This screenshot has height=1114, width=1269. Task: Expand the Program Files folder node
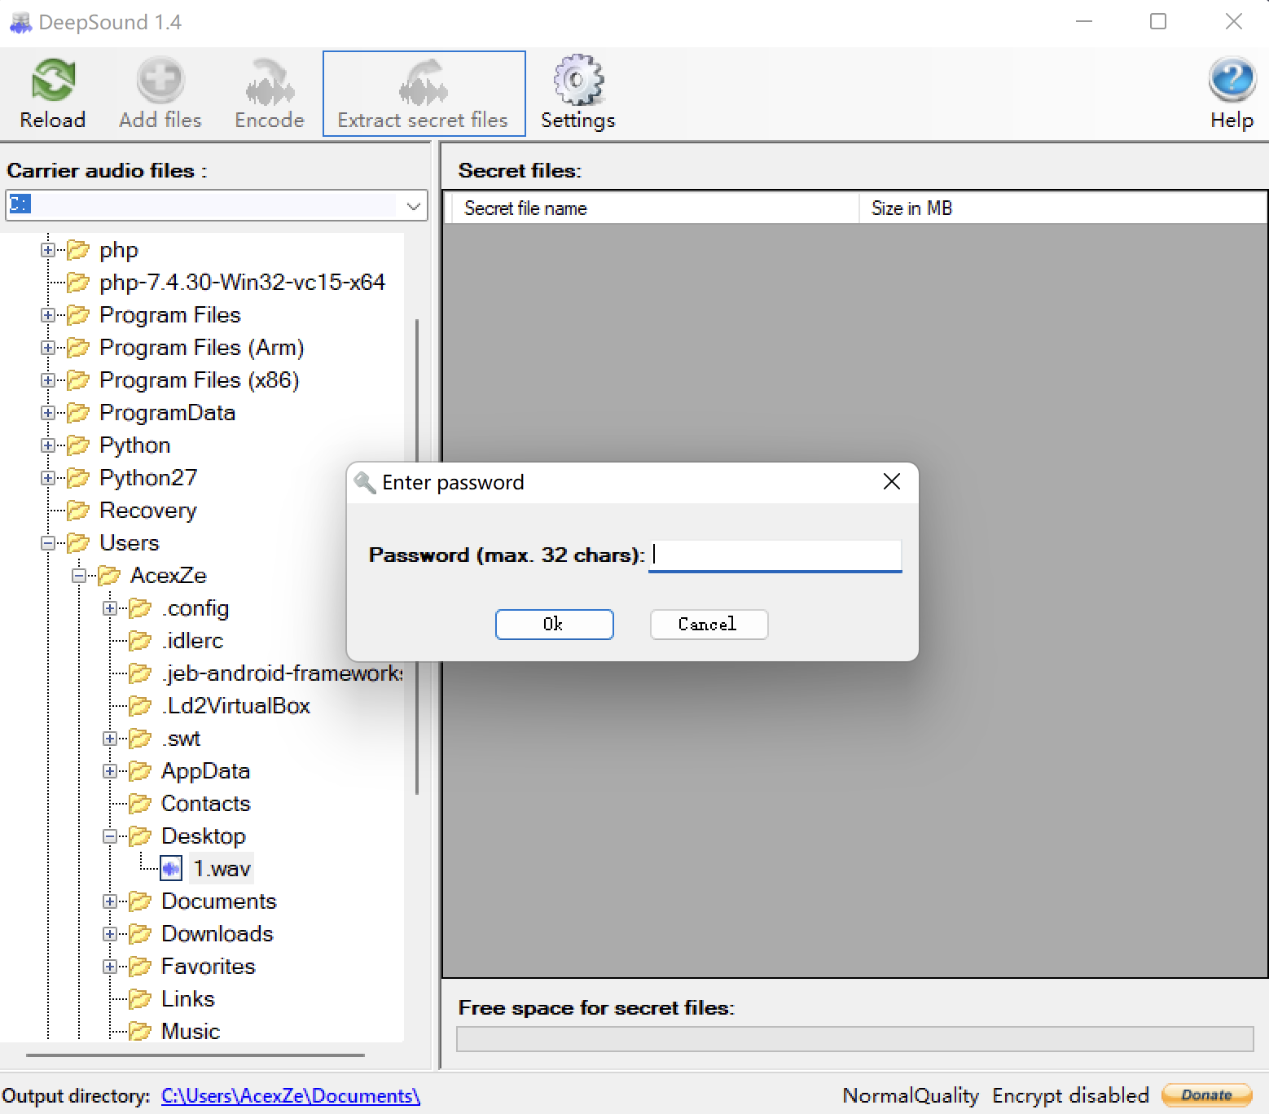(x=48, y=315)
